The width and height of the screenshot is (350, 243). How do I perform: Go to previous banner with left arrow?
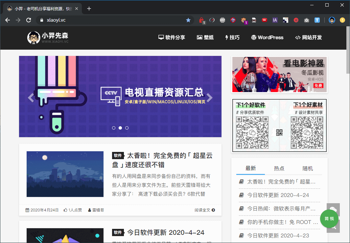click(31, 98)
